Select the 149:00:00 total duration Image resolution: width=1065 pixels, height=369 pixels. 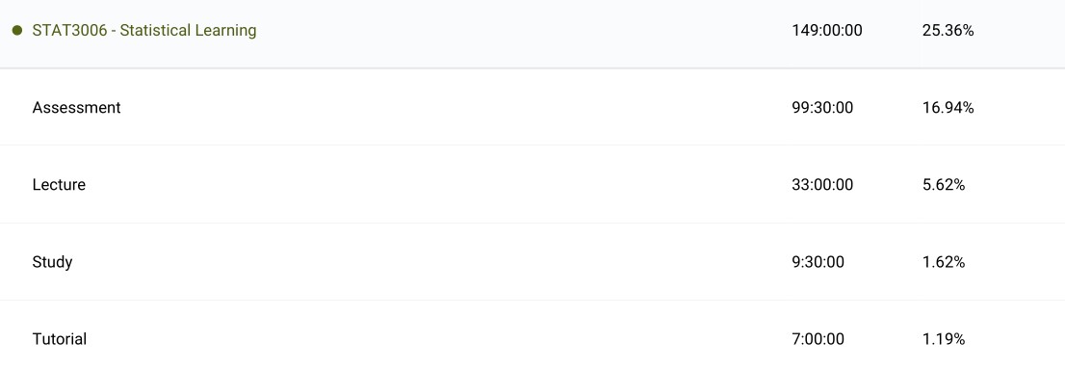tap(827, 31)
